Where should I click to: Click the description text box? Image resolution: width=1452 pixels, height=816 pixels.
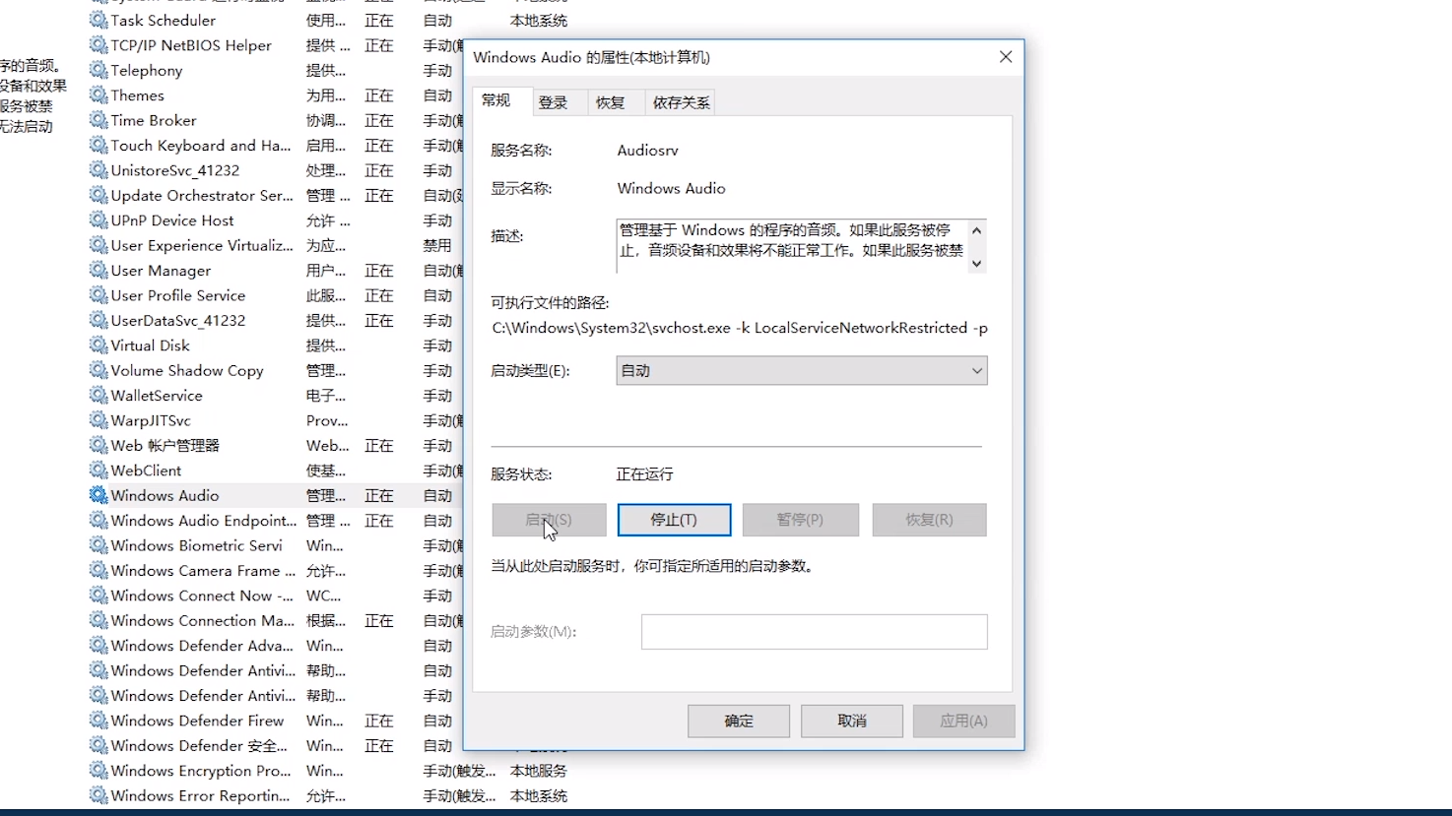point(792,246)
